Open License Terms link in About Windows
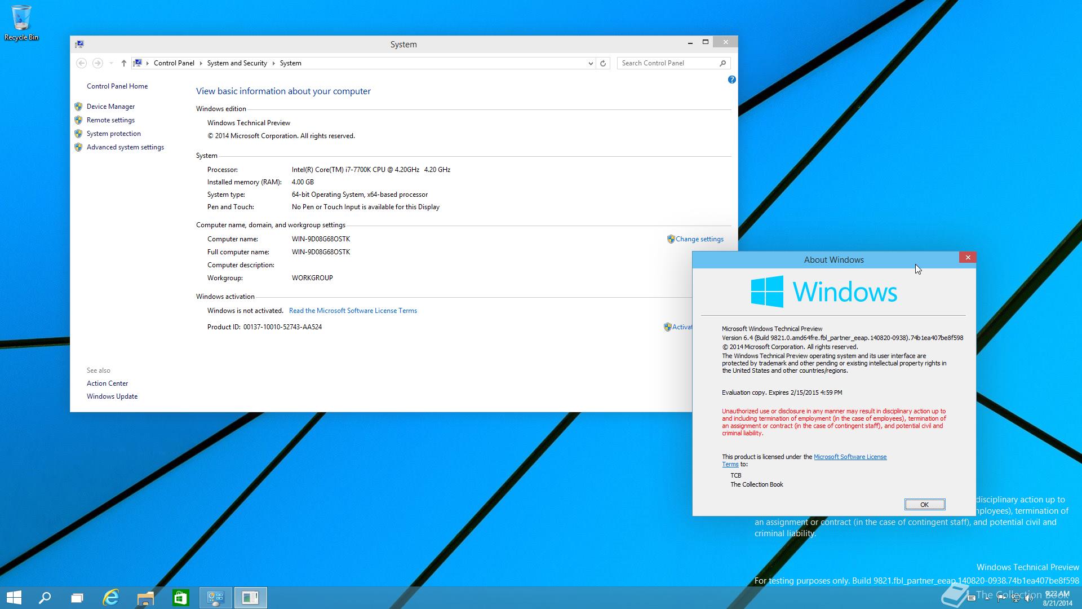Viewport: 1082px width, 609px height. (850, 457)
